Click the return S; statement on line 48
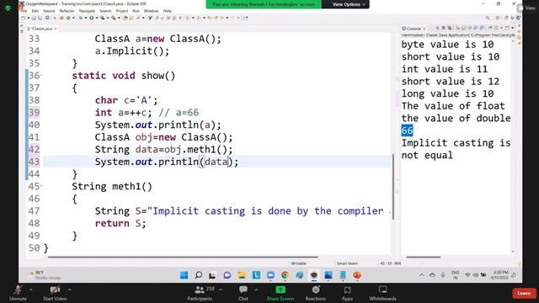 pyautogui.click(x=120, y=223)
